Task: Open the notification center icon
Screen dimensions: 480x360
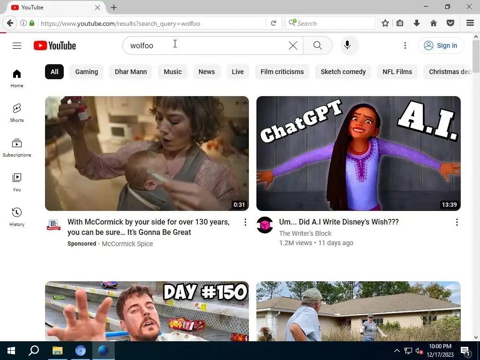Action: 465,351
